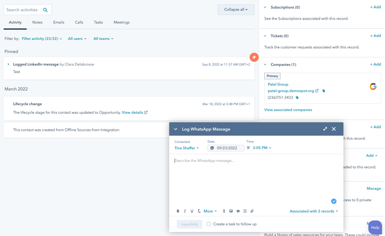Image resolution: width=385 pixels, height=236 pixels.
Task: Open the external link icon next to View details
Action: pyautogui.click(x=146, y=112)
